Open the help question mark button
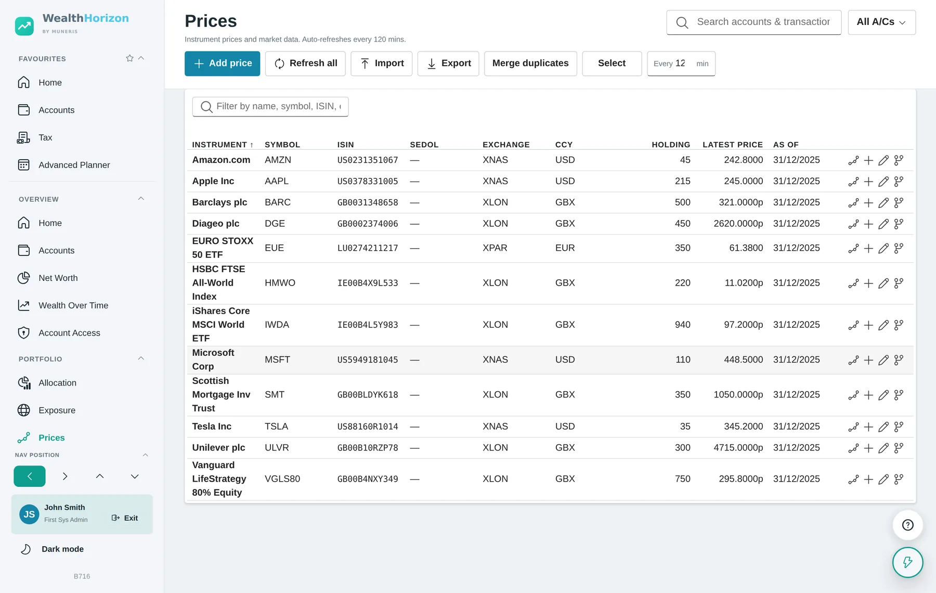This screenshot has width=936, height=593. [x=908, y=525]
